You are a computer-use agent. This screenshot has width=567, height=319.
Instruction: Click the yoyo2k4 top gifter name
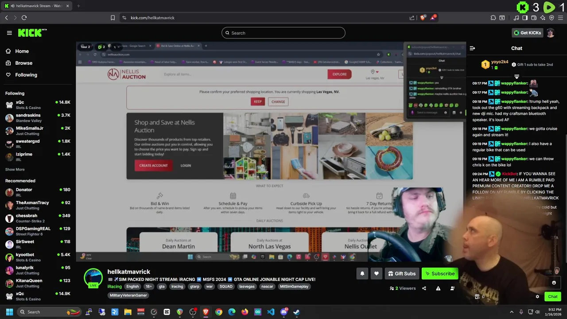500,62
